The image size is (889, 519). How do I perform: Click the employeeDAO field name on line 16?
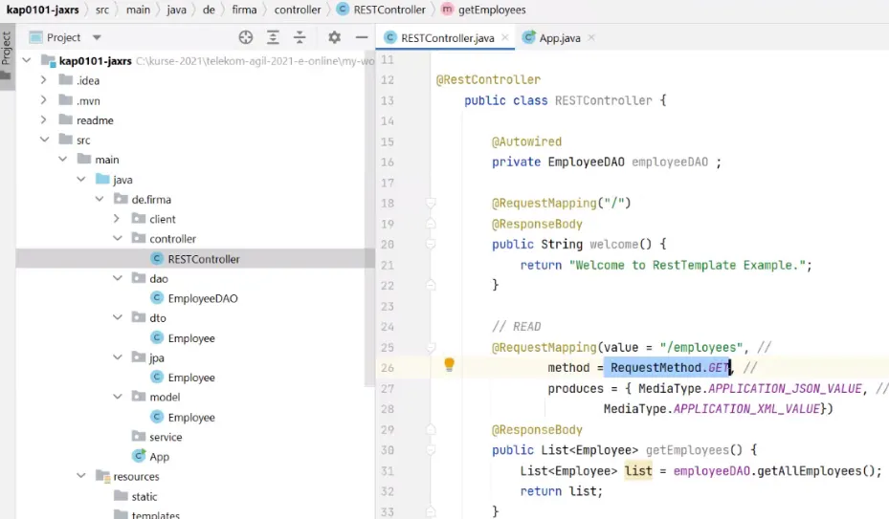coord(670,162)
